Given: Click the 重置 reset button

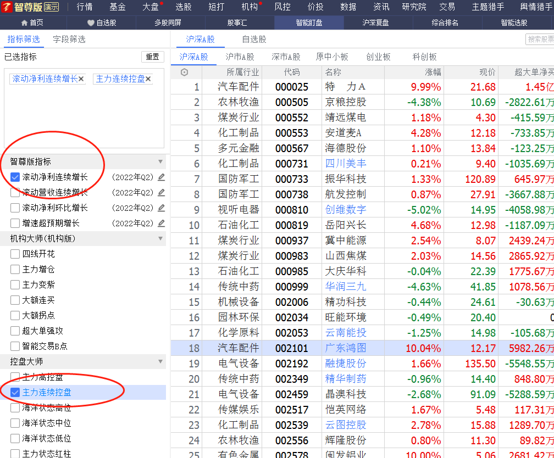Looking at the screenshot, I should [x=153, y=57].
